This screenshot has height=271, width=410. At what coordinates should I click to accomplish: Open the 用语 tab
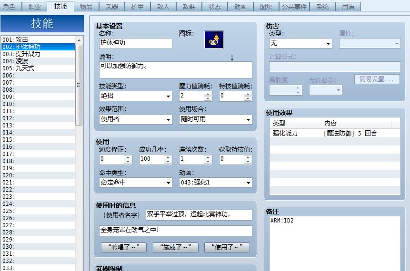[348, 7]
